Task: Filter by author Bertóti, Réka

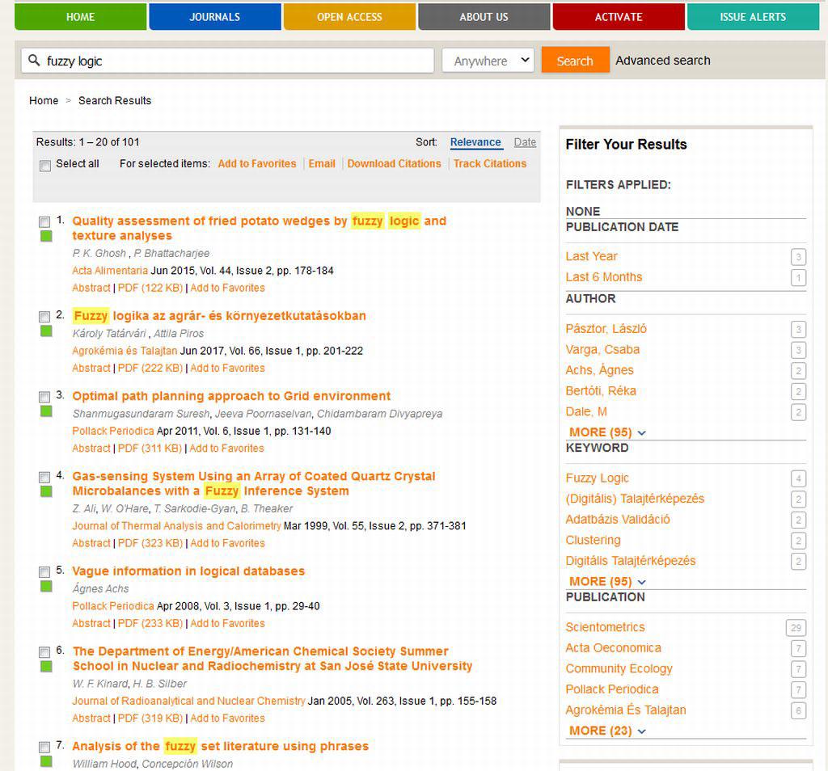Action: point(601,391)
